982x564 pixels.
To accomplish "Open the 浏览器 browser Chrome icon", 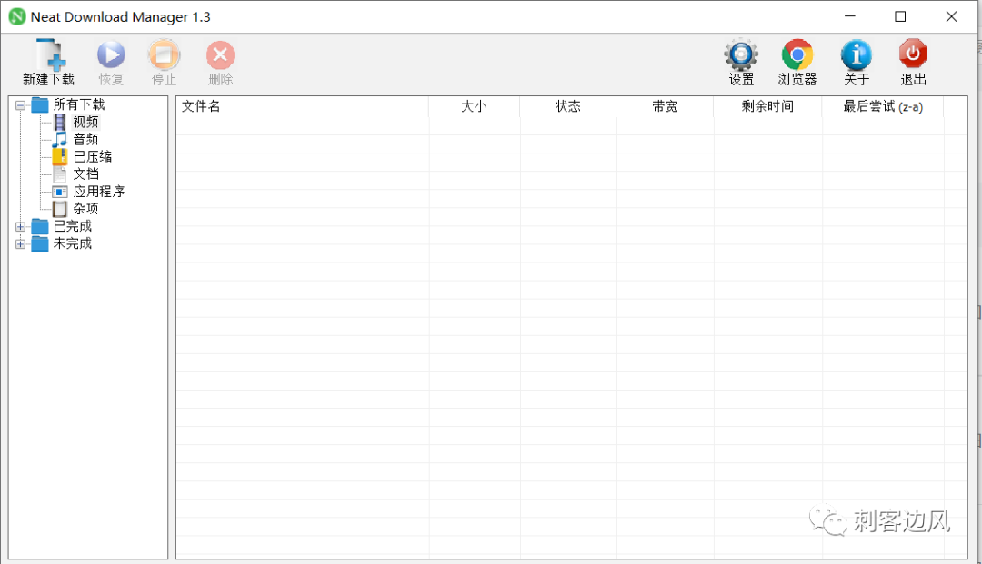I will point(797,54).
